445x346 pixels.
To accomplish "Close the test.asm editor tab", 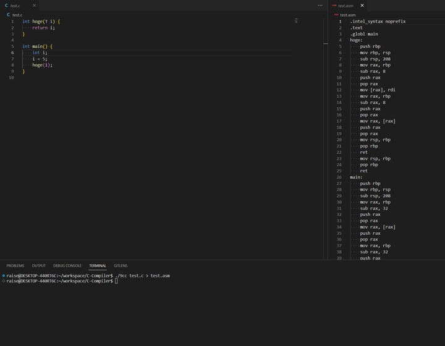I will pyautogui.click(x=362, y=6).
